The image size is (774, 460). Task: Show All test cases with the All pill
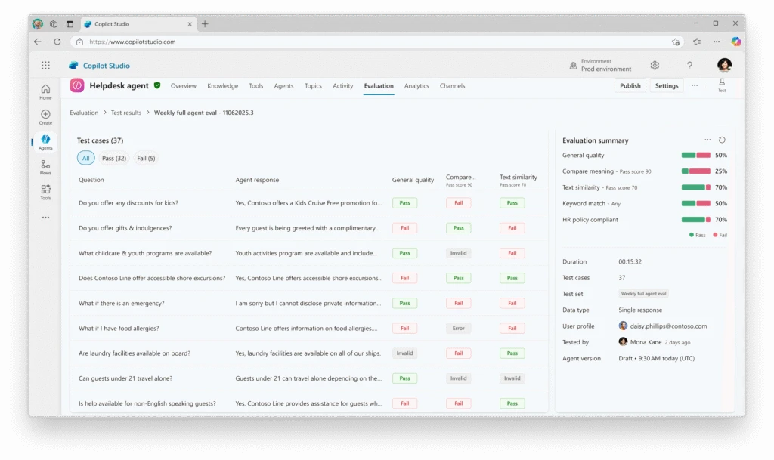[x=86, y=158]
